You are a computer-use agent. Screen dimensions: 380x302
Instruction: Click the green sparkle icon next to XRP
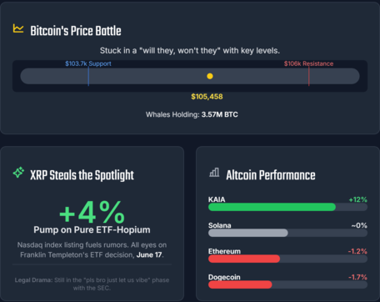pos(18,173)
